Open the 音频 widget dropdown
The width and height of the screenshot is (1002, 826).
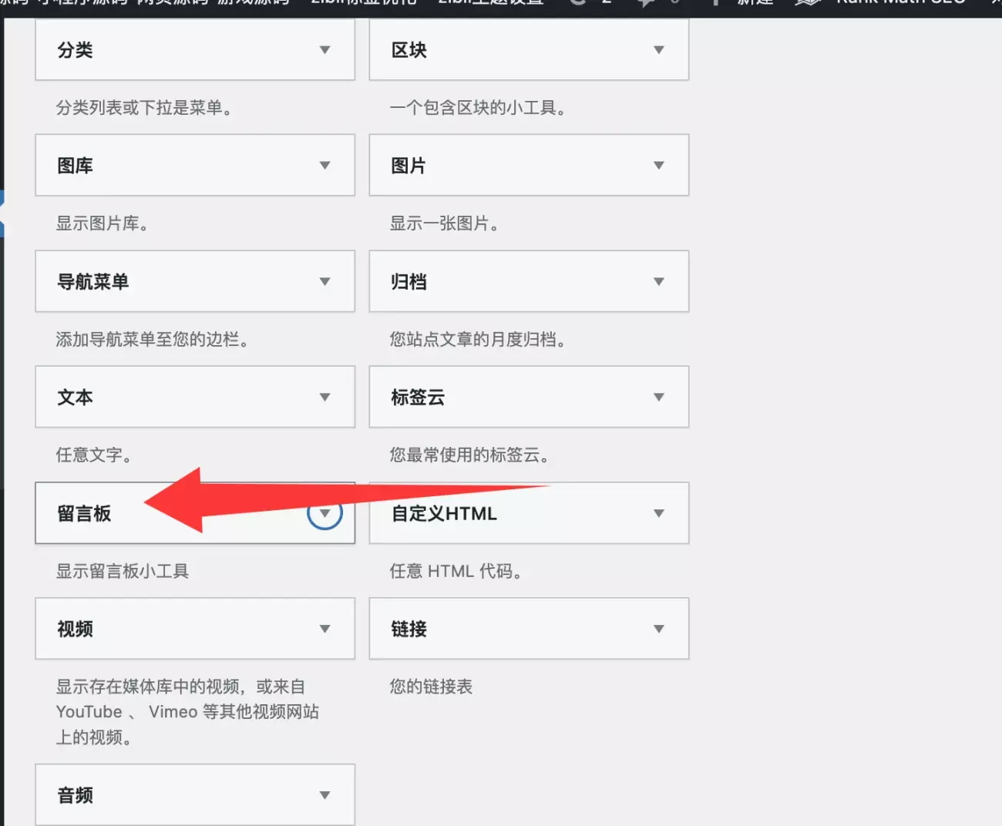(x=325, y=795)
